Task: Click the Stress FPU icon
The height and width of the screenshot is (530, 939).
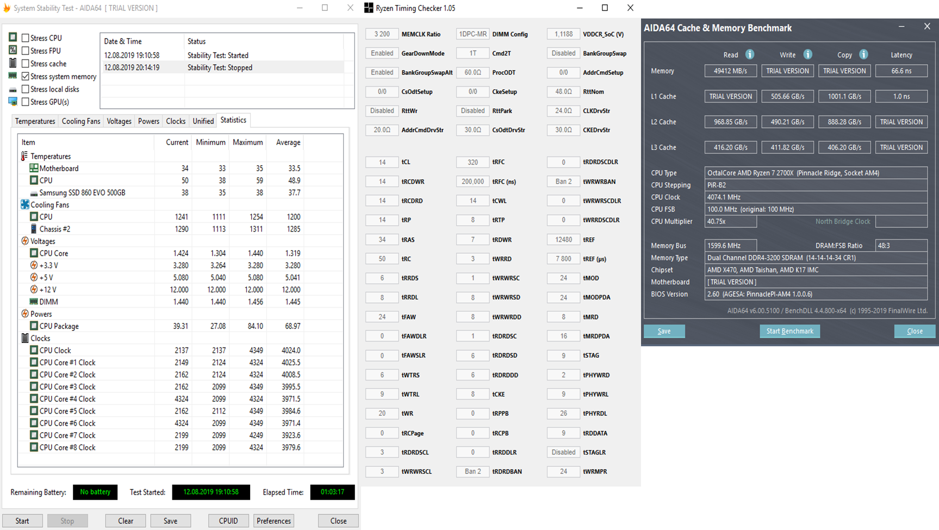Action: [x=13, y=50]
